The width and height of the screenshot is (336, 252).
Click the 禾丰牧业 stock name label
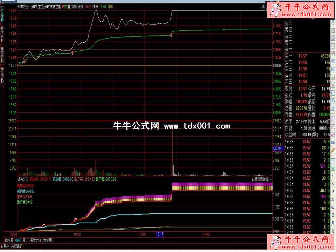click(23, 6)
